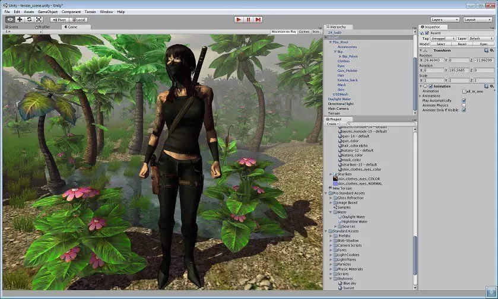Open the Component menu

point(71,12)
